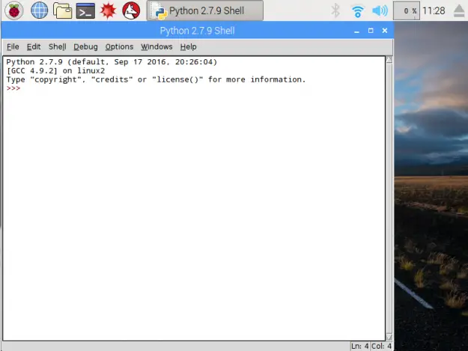Click the volume speaker icon
This screenshot has height=351, width=468.
coord(380,11)
